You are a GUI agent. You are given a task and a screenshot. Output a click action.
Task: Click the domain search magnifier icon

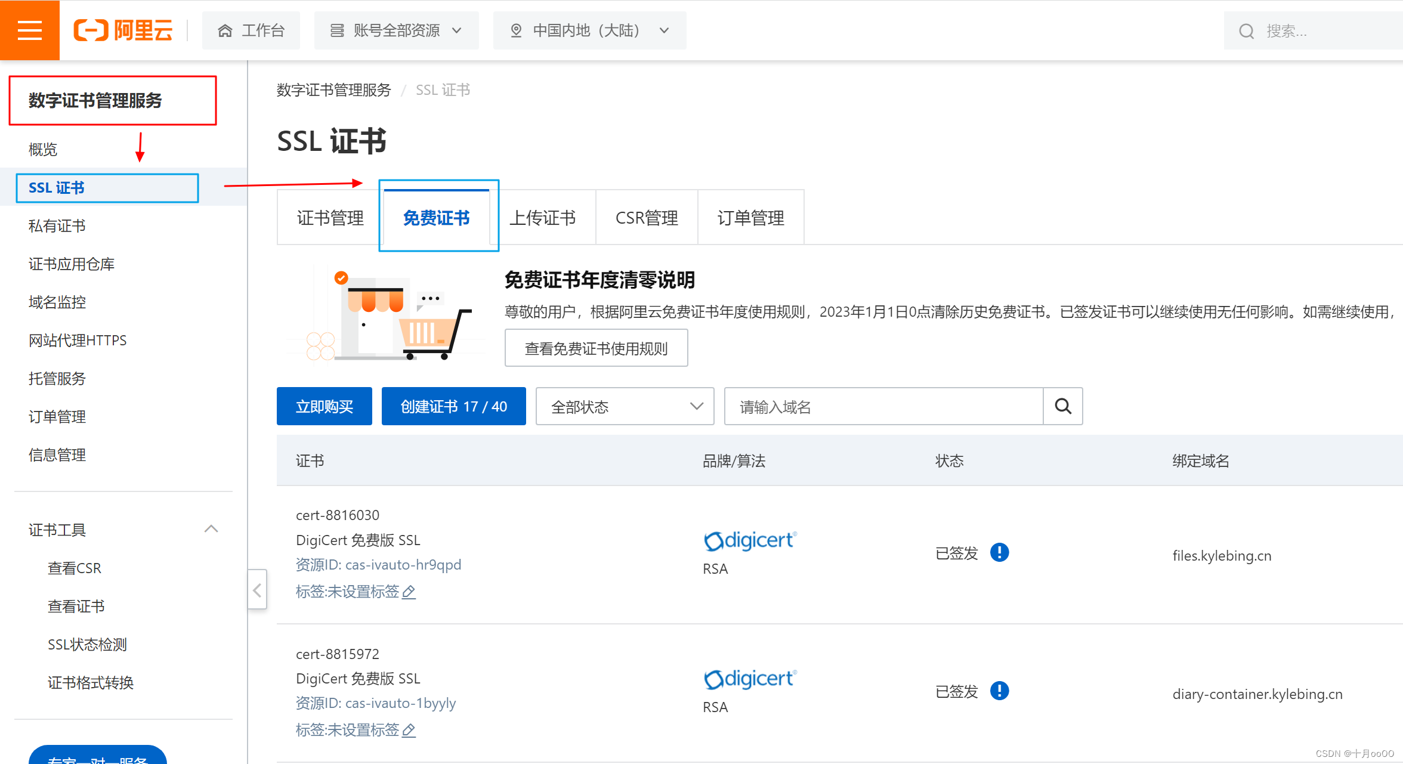click(x=1062, y=407)
